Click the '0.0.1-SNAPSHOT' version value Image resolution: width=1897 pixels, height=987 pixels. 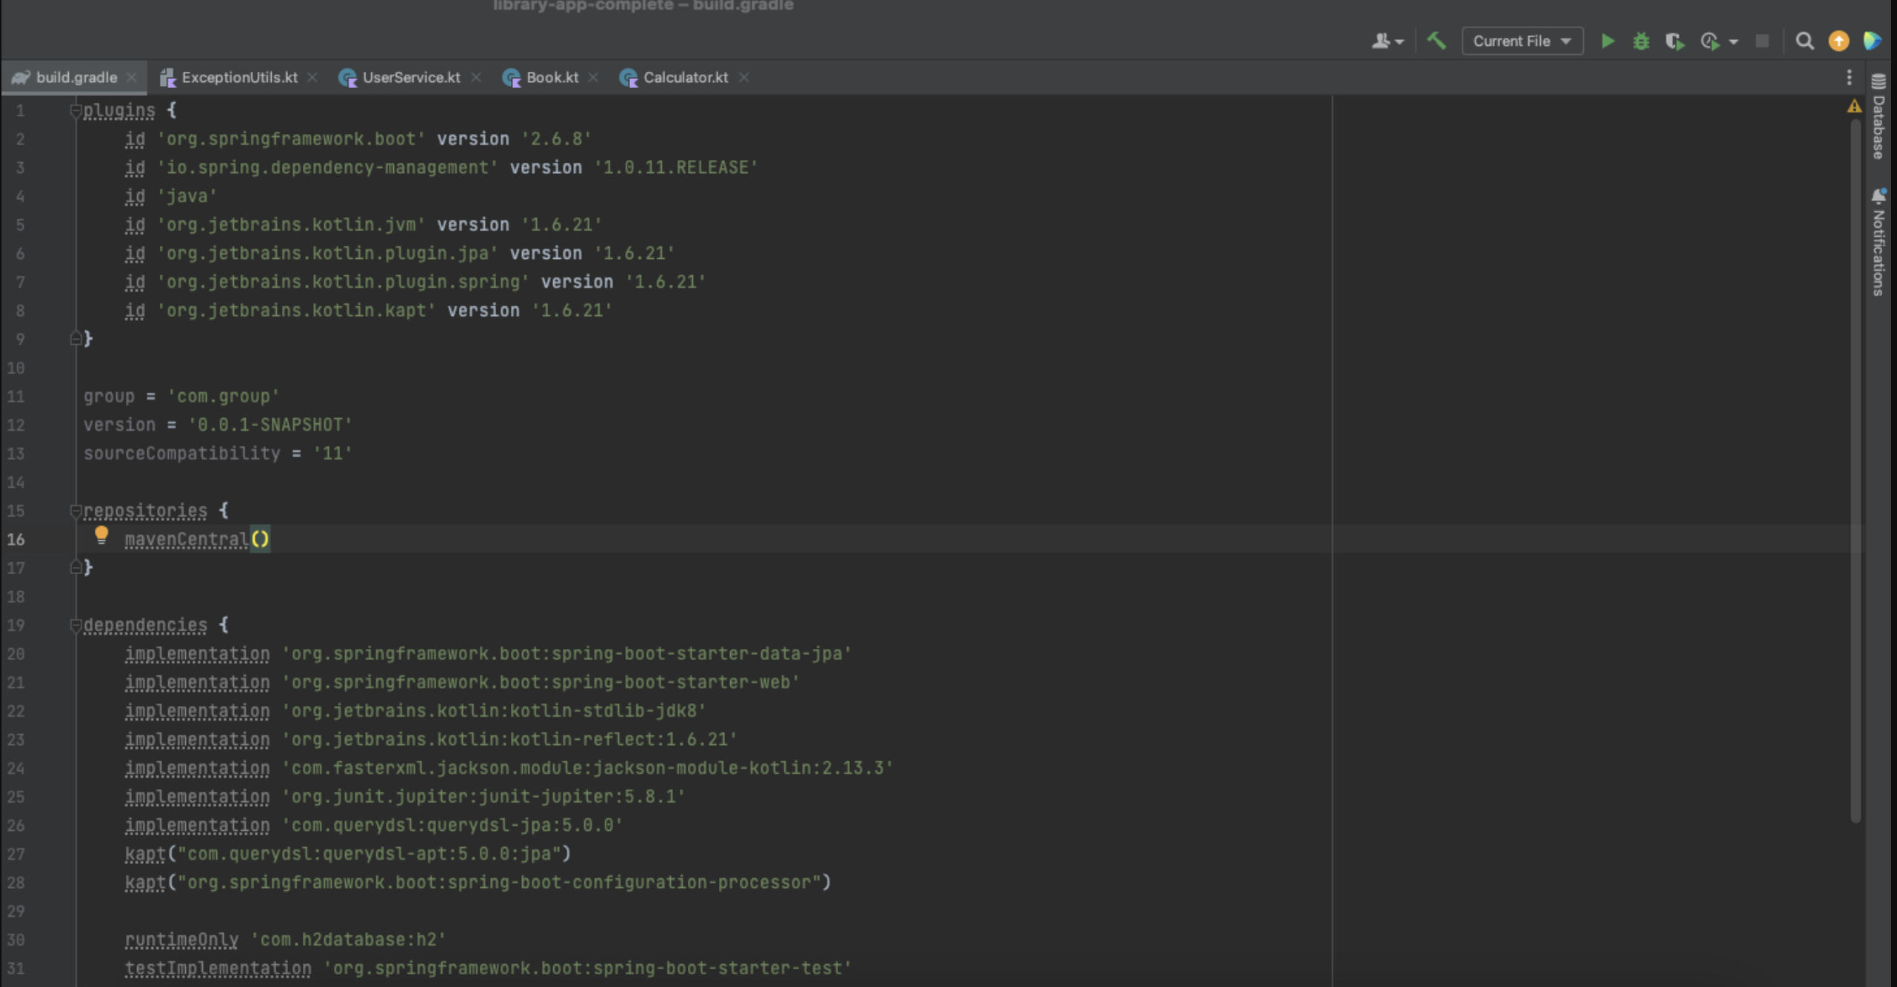(x=270, y=425)
